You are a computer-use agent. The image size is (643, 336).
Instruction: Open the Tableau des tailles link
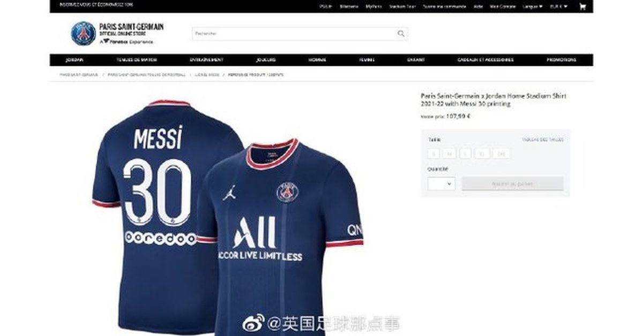tap(543, 140)
